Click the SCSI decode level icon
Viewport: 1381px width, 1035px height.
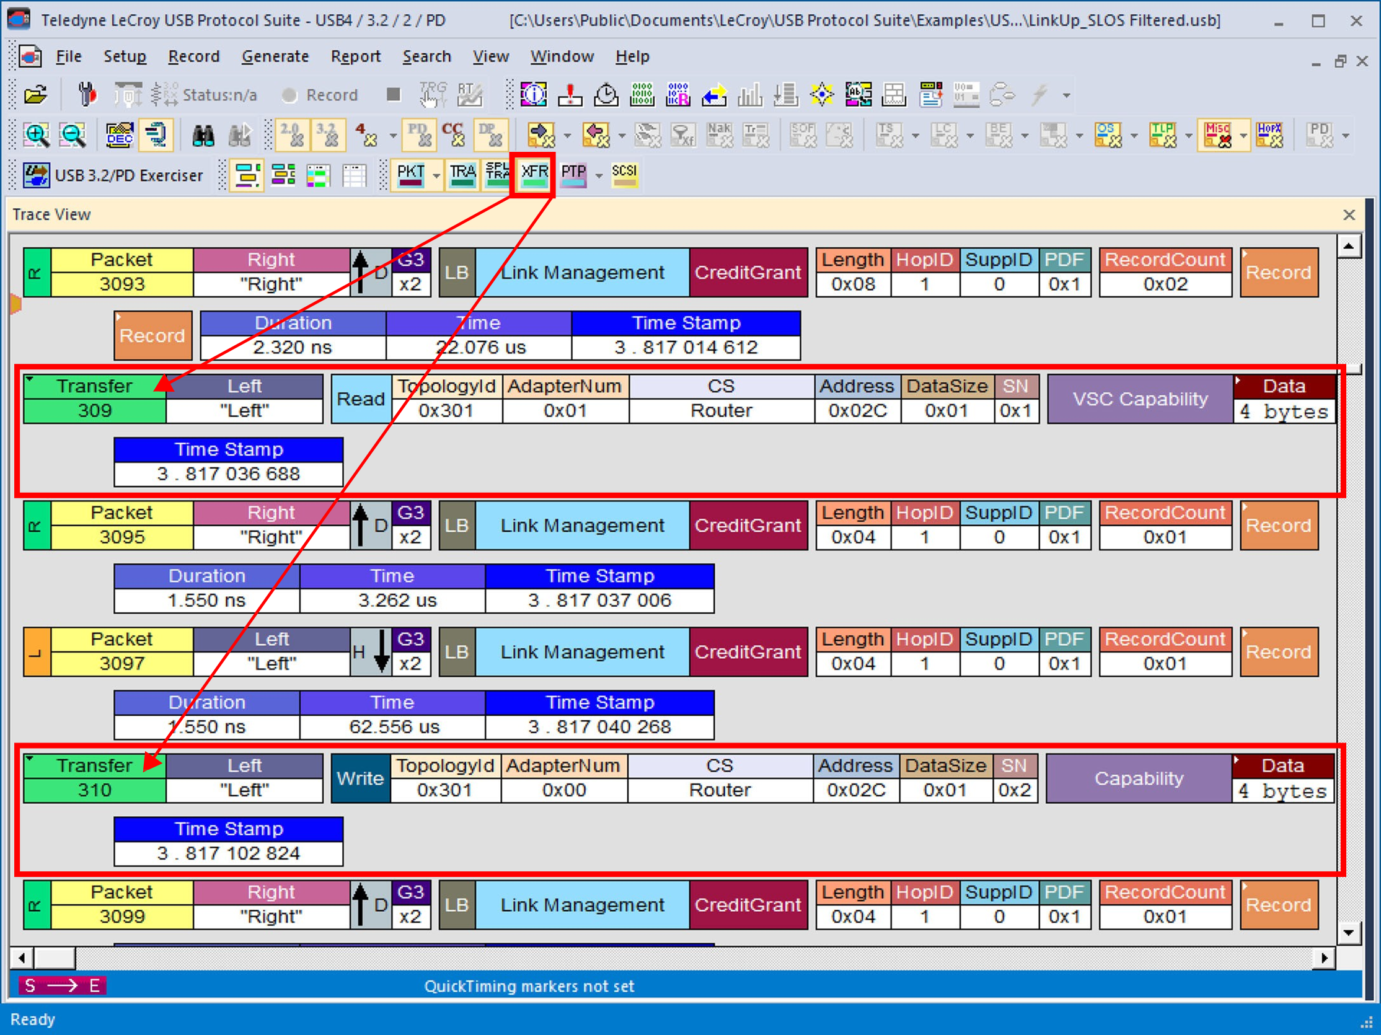(624, 175)
